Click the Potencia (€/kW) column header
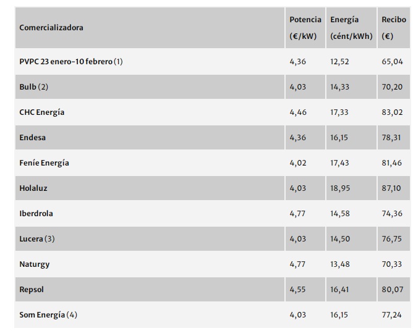This screenshot has width=413, height=336. (x=305, y=28)
